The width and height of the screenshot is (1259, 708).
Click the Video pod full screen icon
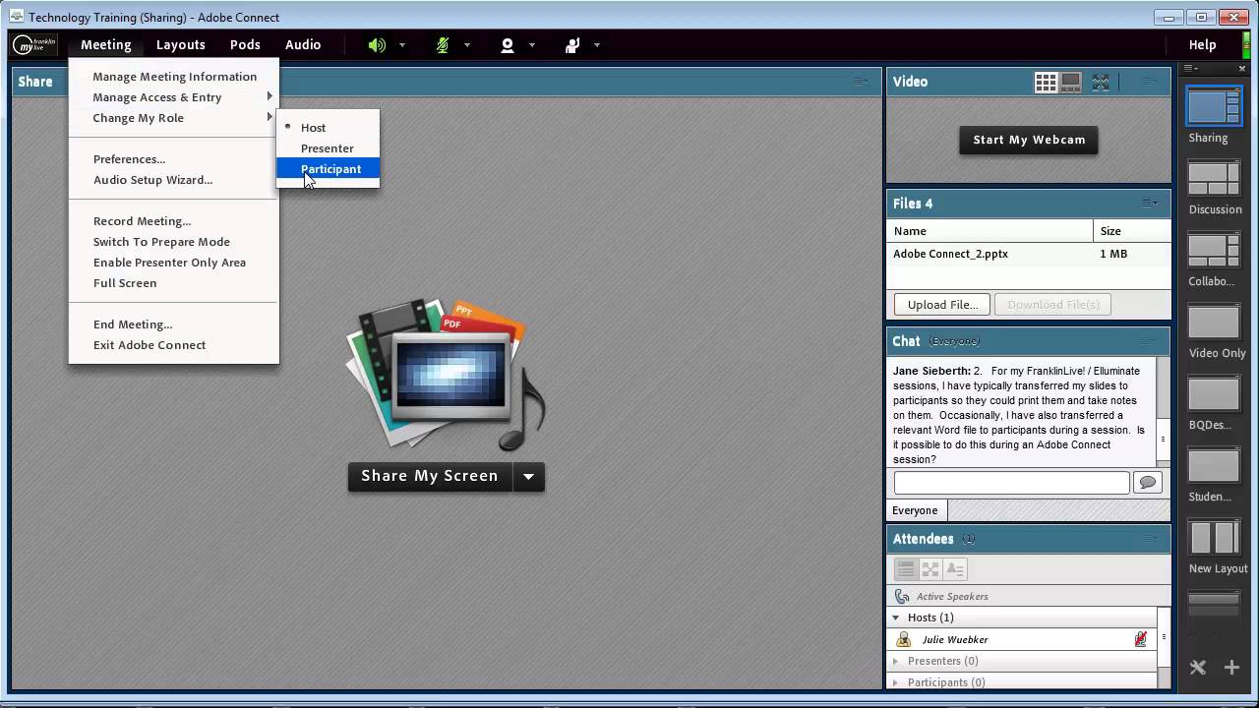(1101, 83)
